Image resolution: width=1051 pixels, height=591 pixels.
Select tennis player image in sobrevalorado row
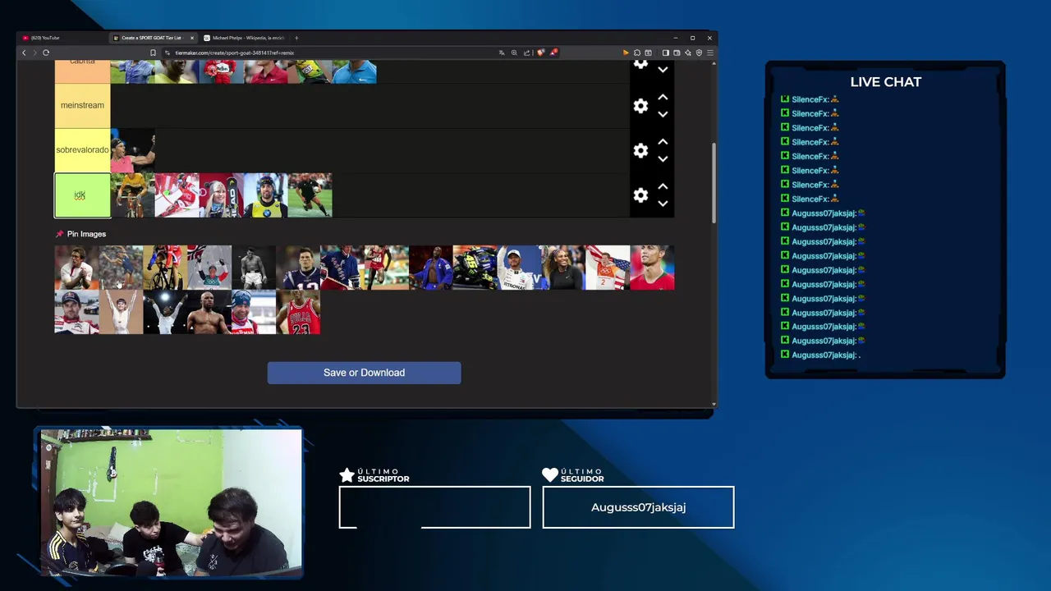tap(132, 151)
